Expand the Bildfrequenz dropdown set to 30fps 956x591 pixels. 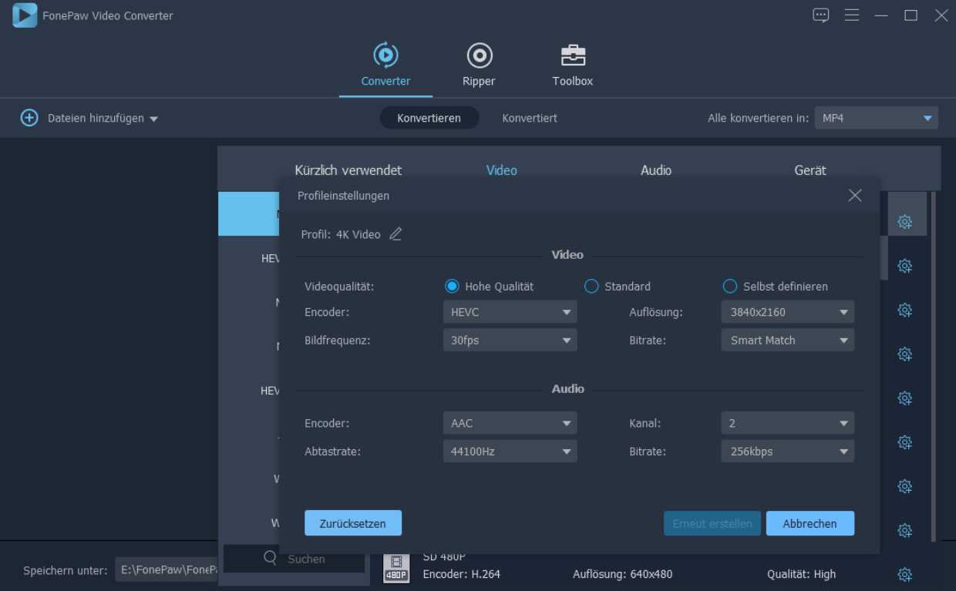point(510,340)
